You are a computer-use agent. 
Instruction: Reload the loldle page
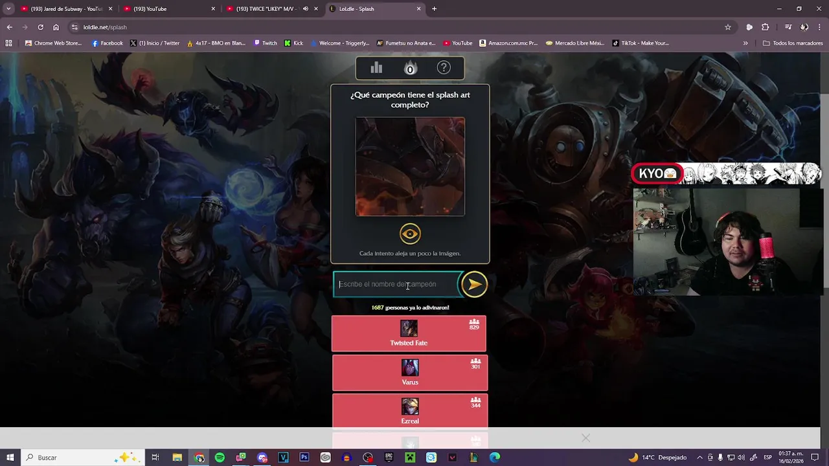pos(40,27)
